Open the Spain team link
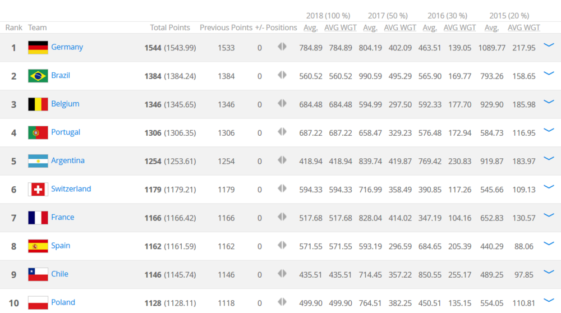Viewport: 561px width, 313px height. click(x=61, y=246)
